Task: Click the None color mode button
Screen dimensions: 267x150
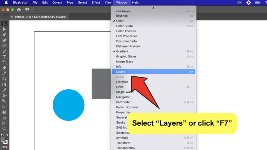Action: point(6,147)
